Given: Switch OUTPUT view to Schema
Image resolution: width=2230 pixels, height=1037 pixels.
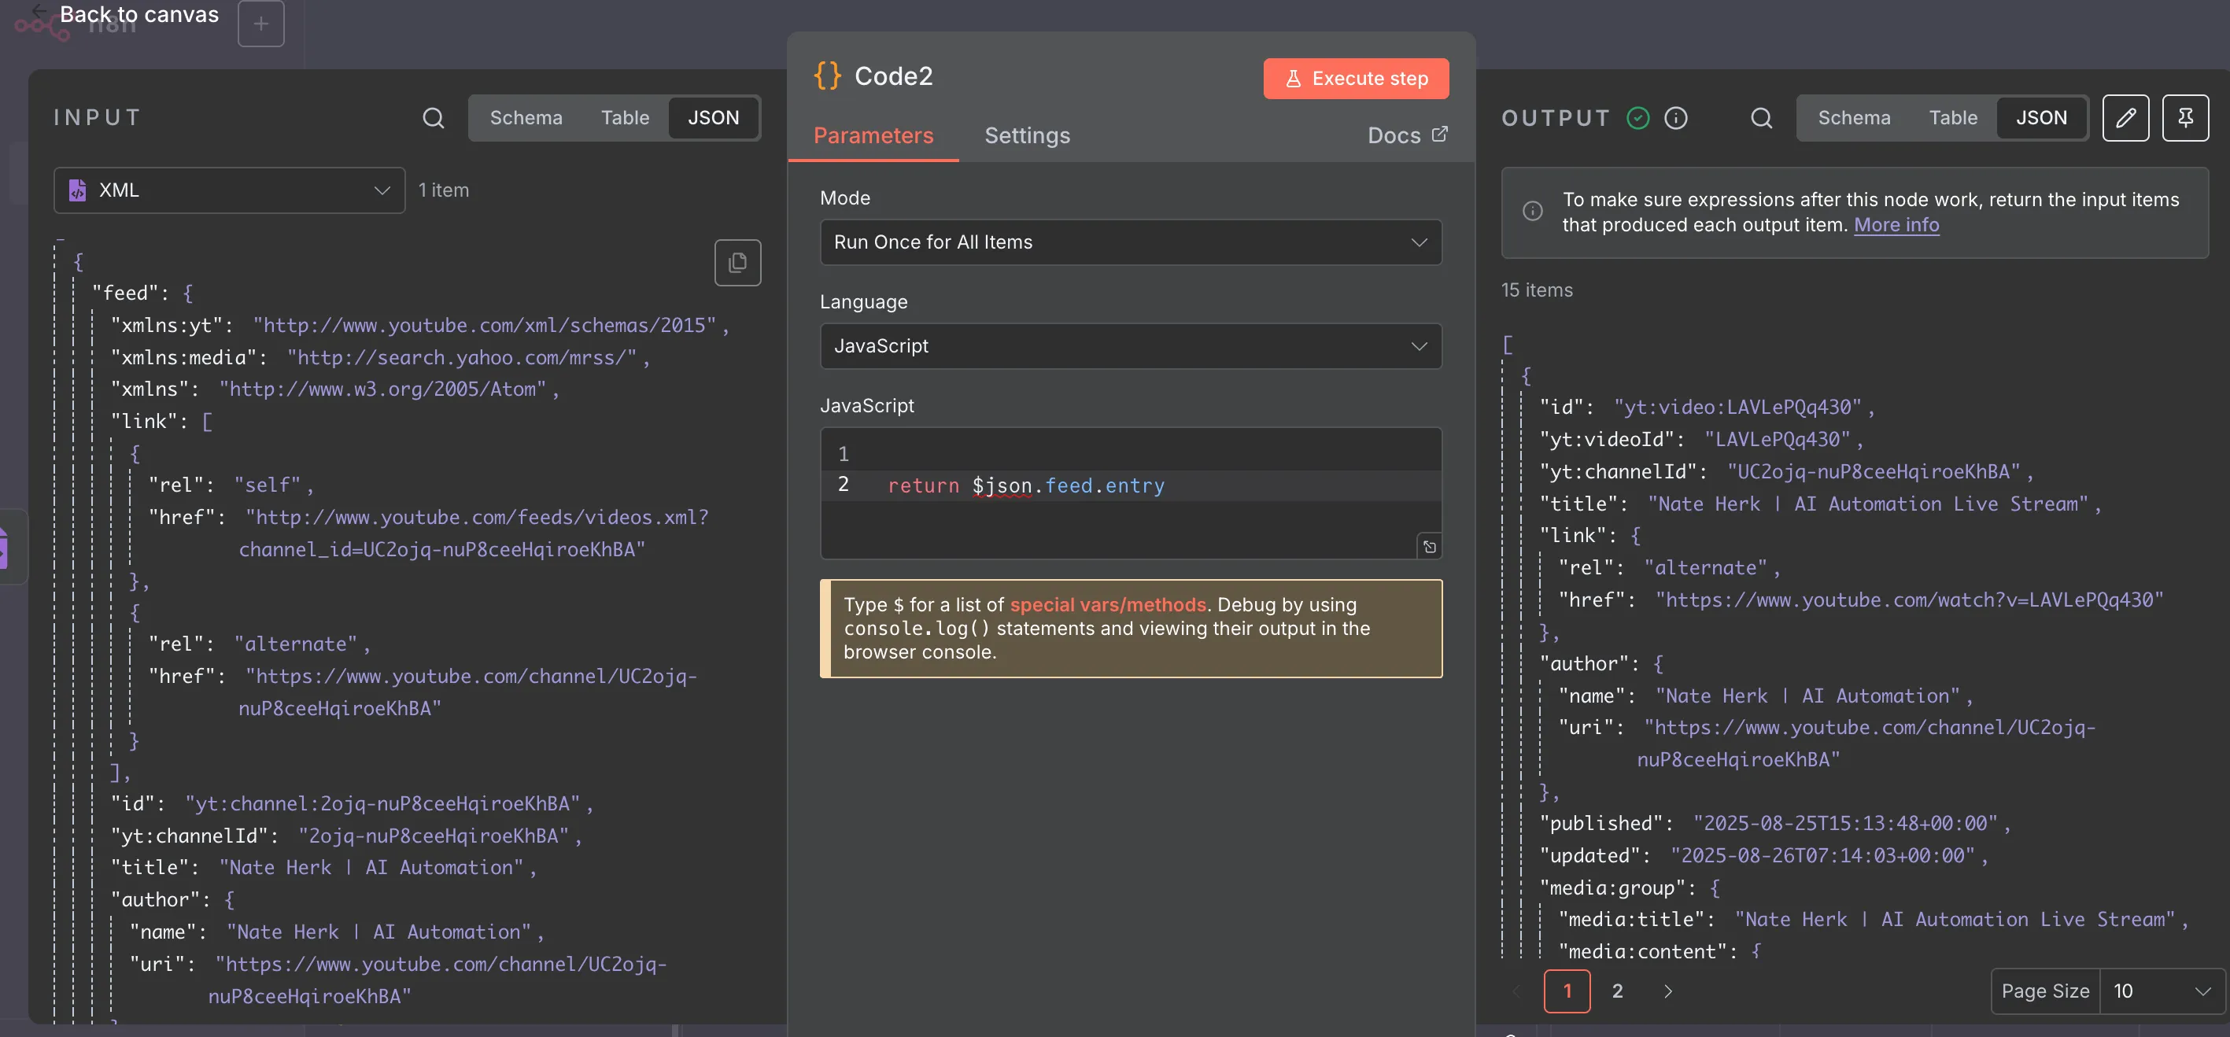Looking at the screenshot, I should 1853,118.
